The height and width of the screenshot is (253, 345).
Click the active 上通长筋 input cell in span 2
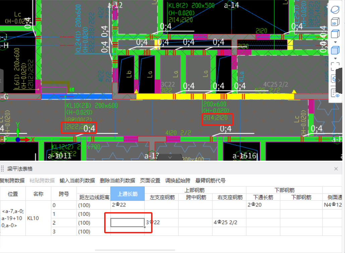(x=127, y=223)
